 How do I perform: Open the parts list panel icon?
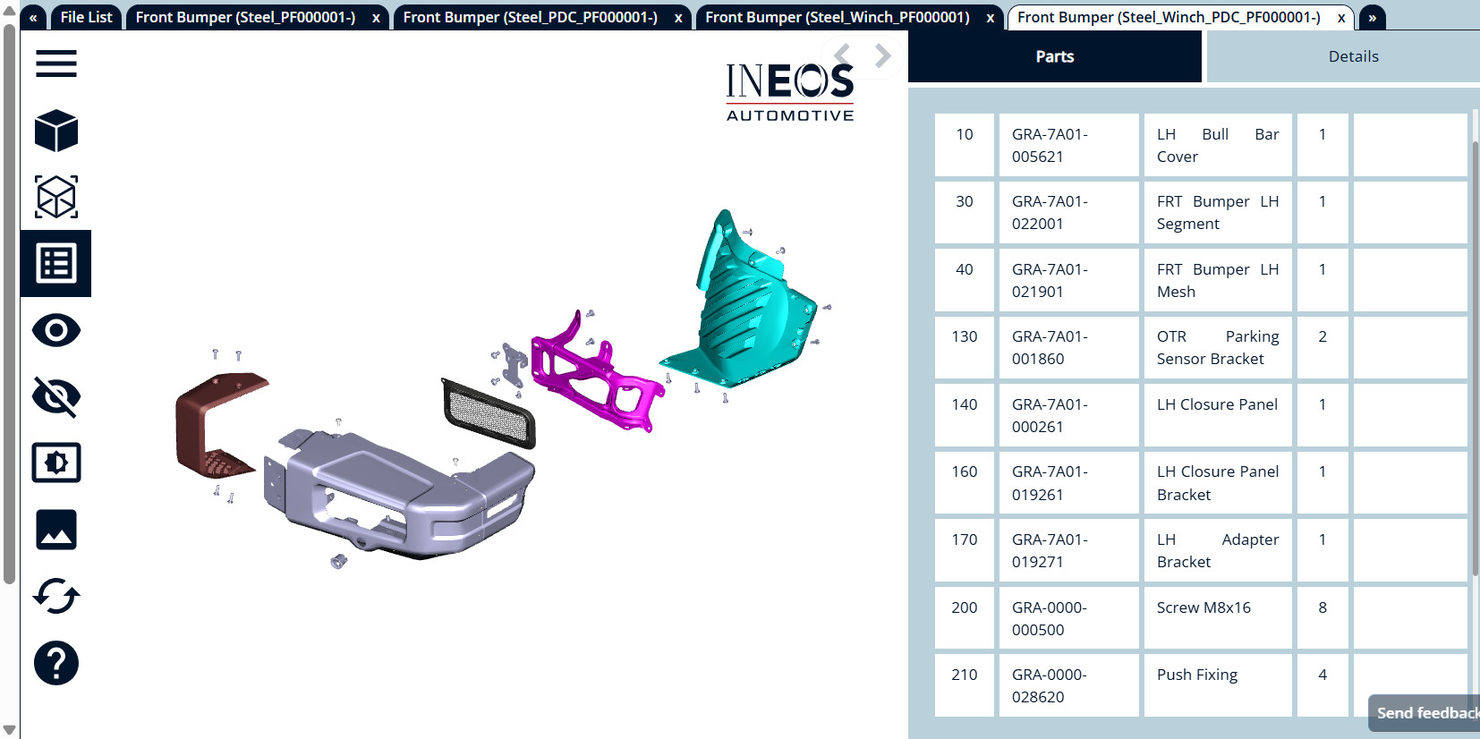[55, 264]
